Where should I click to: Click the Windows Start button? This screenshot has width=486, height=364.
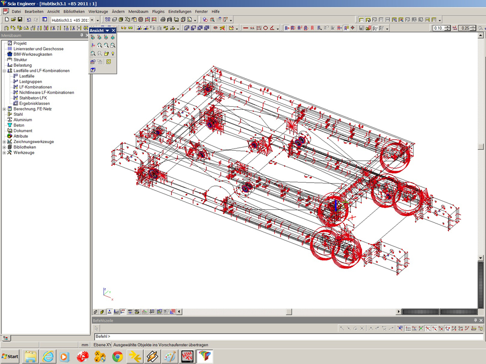click(10, 356)
